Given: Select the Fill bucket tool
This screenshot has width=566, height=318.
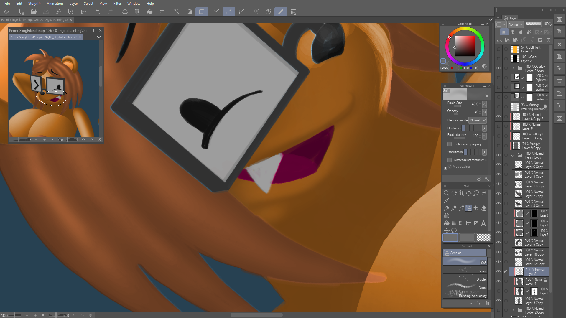Looking at the screenshot, I should [447, 223].
